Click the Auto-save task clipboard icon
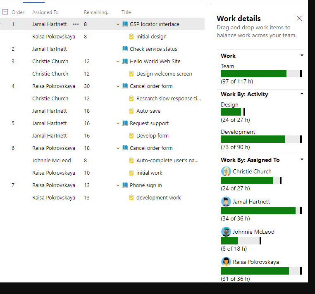The width and height of the screenshot is (315, 294). (131, 111)
